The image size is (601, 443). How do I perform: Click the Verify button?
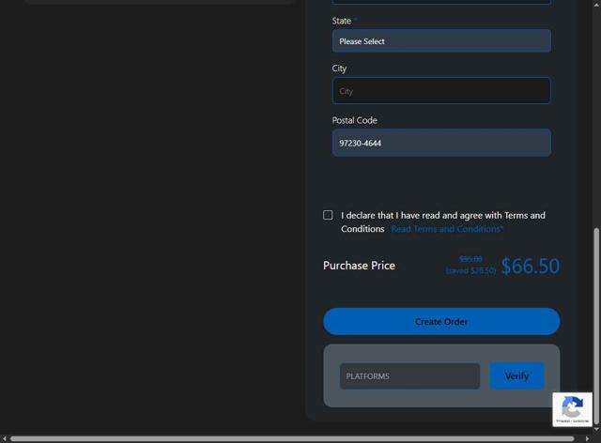516,376
